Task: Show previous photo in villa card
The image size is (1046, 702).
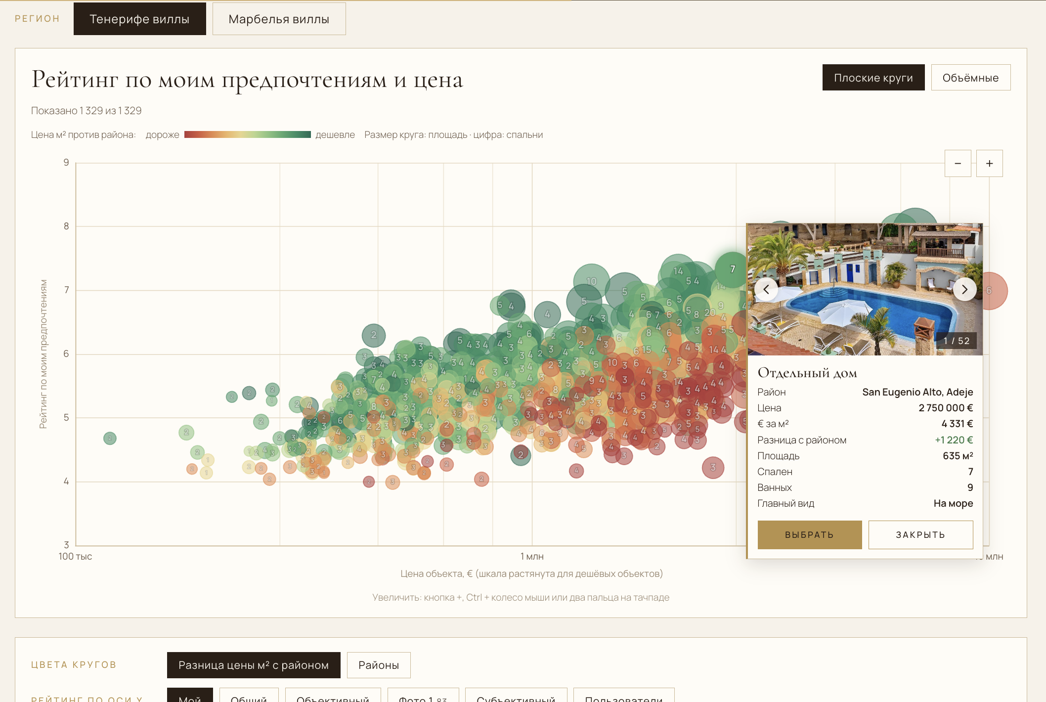Action: coord(766,289)
